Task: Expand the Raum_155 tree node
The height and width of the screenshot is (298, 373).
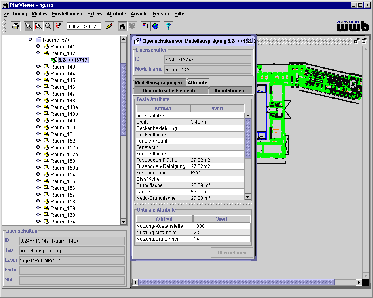Action: click(x=38, y=181)
